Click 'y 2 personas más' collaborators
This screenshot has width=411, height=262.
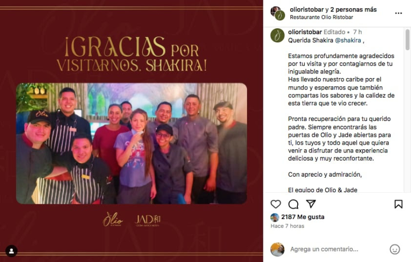coord(351,10)
